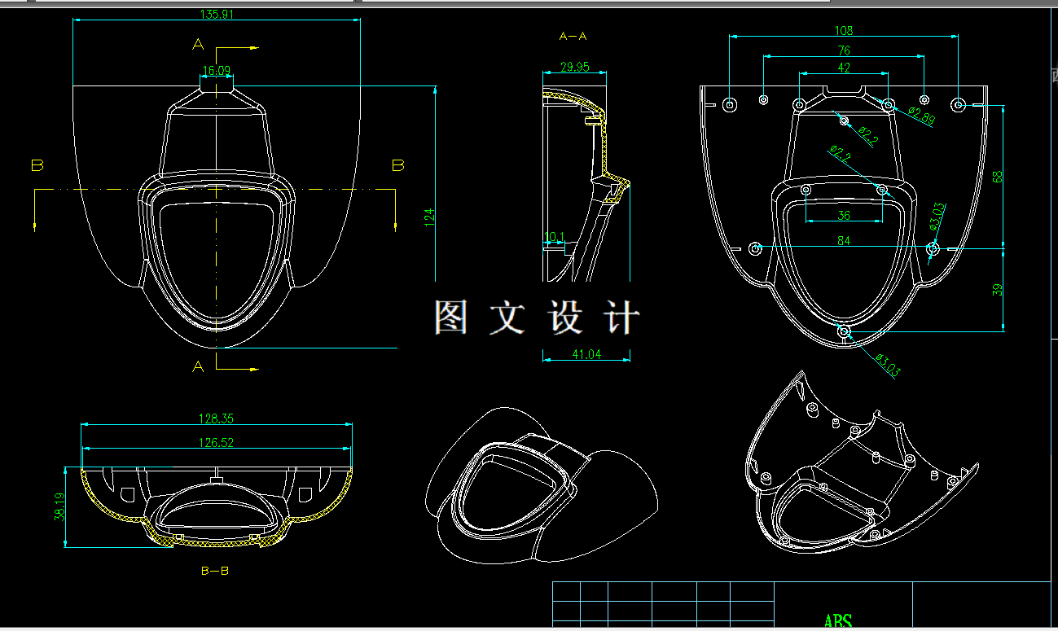Image resolution: width=1058 pixels, height=631 pixels.
Task: Select the 135.91 width dimension text
Action: pyautogui.click(x=216, y=14)
